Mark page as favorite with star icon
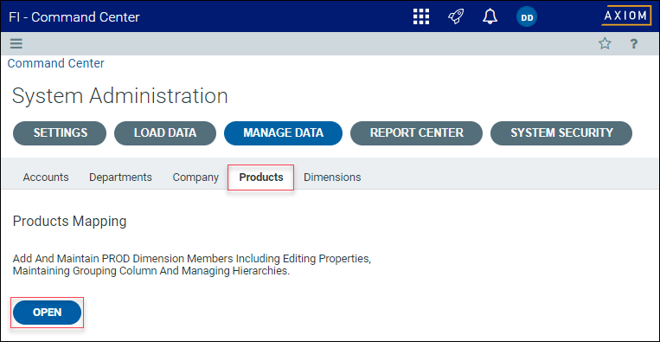Image resolution: width=660 pixels, height=342 pixels. pos(605,43)
